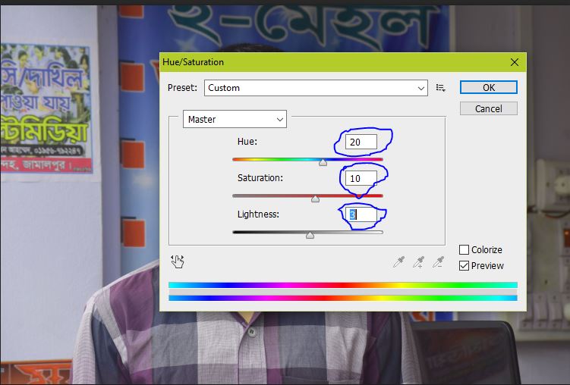The image size is (570, 385).
Task: Select the on-image adjustment hand tool
Action: [x=178, y=261]
